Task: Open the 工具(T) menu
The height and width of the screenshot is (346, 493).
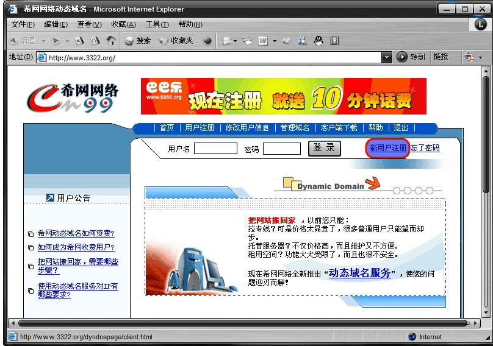Action: pos(157,24)
